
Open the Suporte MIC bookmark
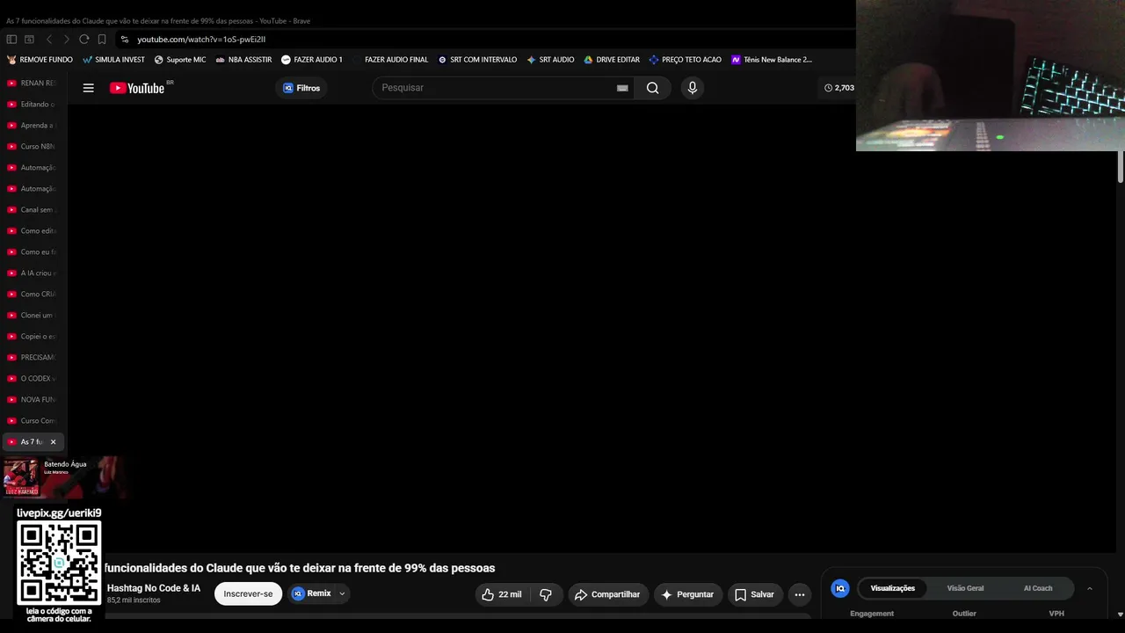tap(179, 60)
